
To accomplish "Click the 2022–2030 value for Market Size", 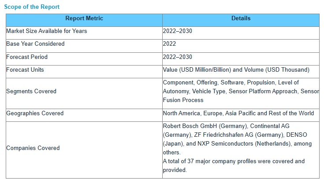I will point(177,31).
